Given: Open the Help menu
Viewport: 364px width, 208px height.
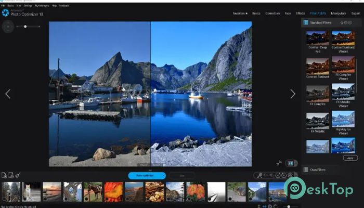Looking at the screenshot, I should point(54,6).
